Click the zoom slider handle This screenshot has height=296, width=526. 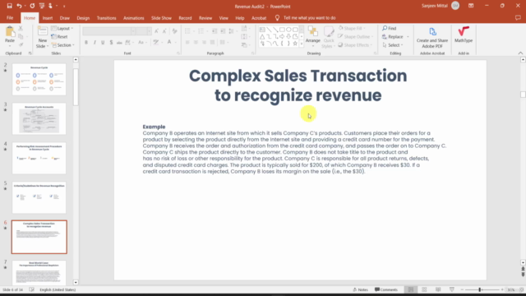click(480, 289)
